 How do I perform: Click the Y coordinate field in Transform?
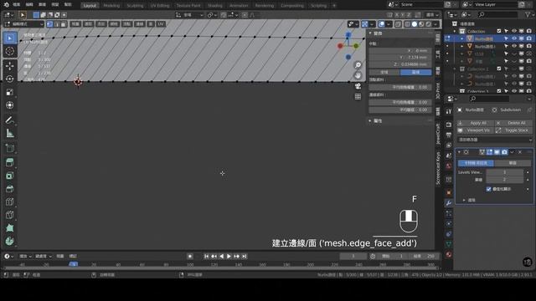[399, 58]
